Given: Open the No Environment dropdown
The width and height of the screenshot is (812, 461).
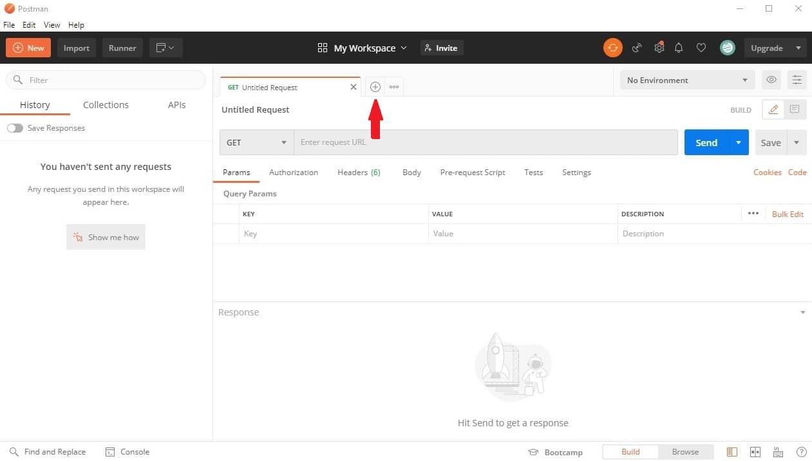Looking at the screenshot, I should tap(687, 80).
